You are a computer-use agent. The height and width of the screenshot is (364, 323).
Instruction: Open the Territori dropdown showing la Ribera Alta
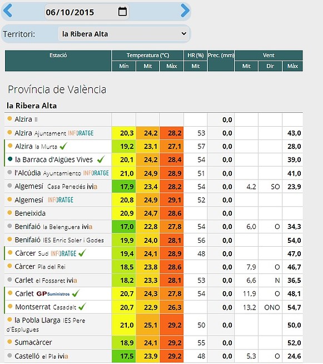click(x=124, y=34)
